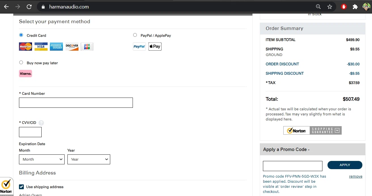The width and height of the screenshot is (372, 196).
Task: Focus the Card Number input field
Action: pos(76,103)
